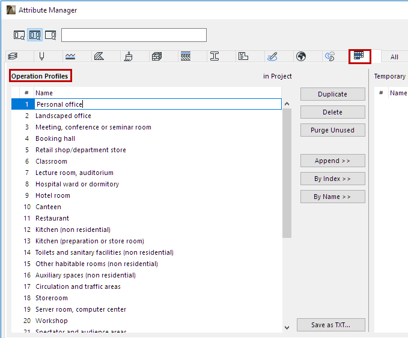Click the Purge Unused button
Screen dimensions: 408x338
click(332, 130)
